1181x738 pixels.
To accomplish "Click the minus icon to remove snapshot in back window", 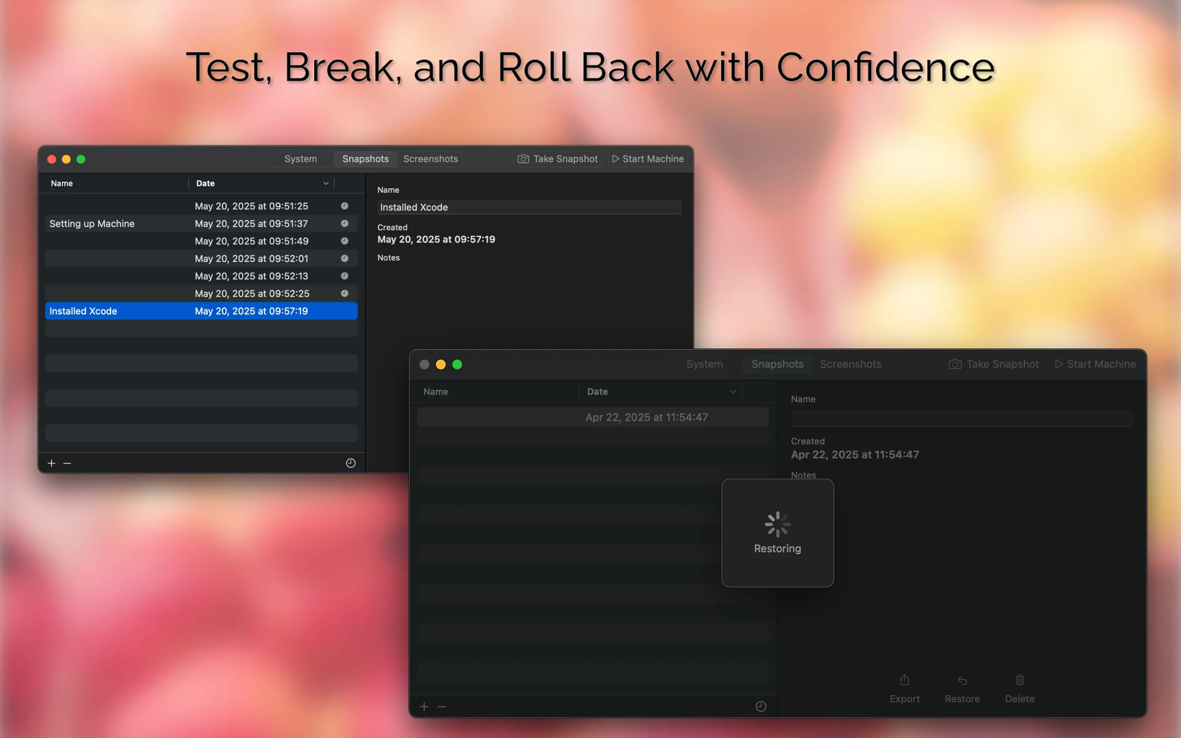I will (x=67, y=463).
